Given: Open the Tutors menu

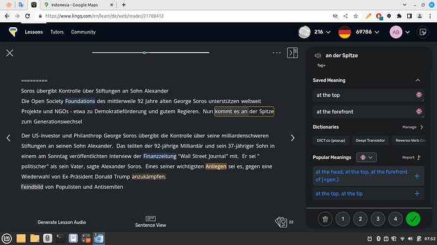Looking at the screenshot, I should 57,32.
